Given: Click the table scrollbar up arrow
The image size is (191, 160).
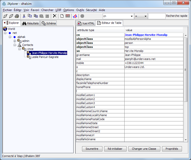Looking at the screenshot, I should coord(186,35).
